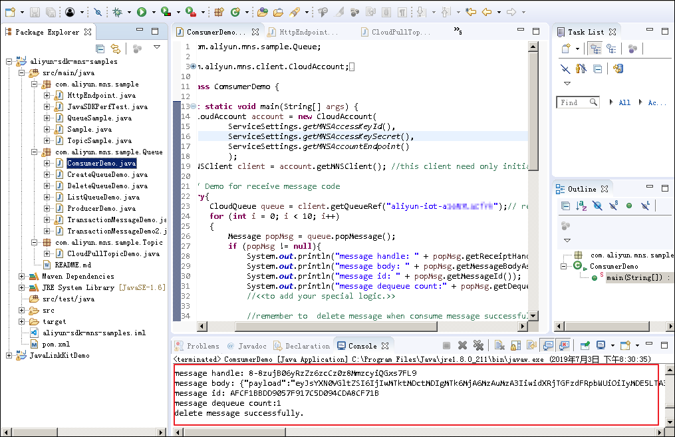
Task: Switch to HttpEndpoint editor tab
Action: tap(303, 32)
